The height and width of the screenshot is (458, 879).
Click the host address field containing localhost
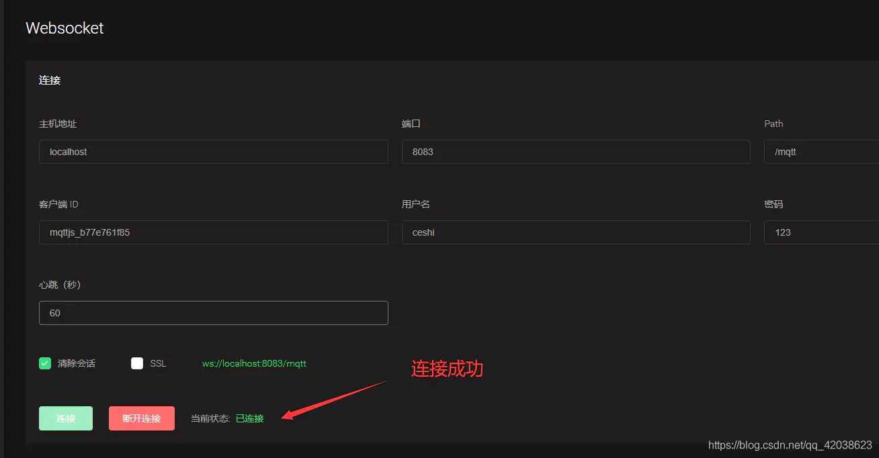pos(213,152)
